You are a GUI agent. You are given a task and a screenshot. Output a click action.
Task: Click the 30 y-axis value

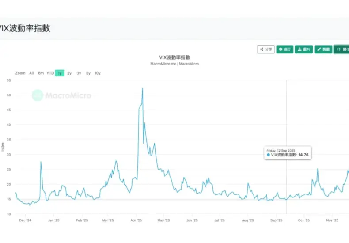click(9, 155)
